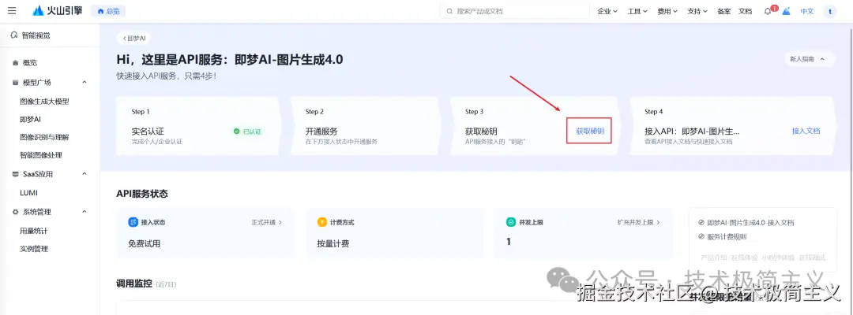Open 智能图像处理 sidebar item
The height and width of the screenshot is (315, 853).
click(41, 155)
